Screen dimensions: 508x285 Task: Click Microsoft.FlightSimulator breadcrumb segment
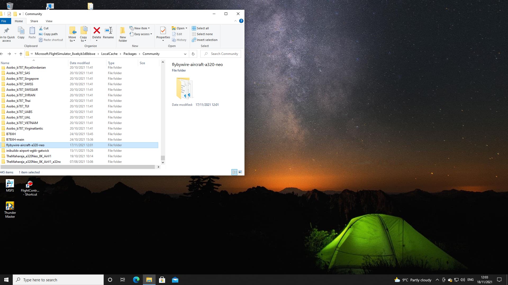(65, 54)
